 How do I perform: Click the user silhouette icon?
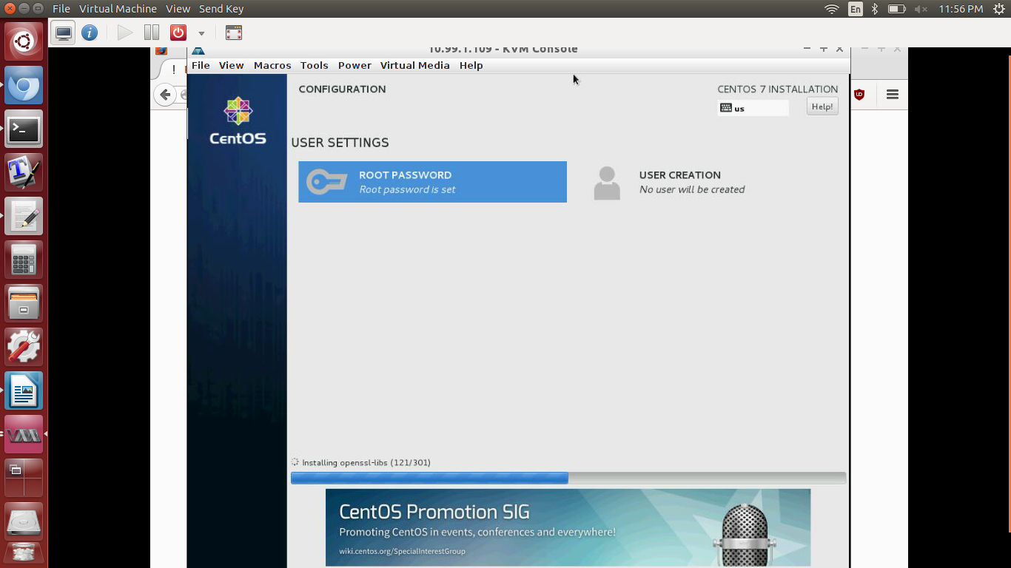click(607, 183)
